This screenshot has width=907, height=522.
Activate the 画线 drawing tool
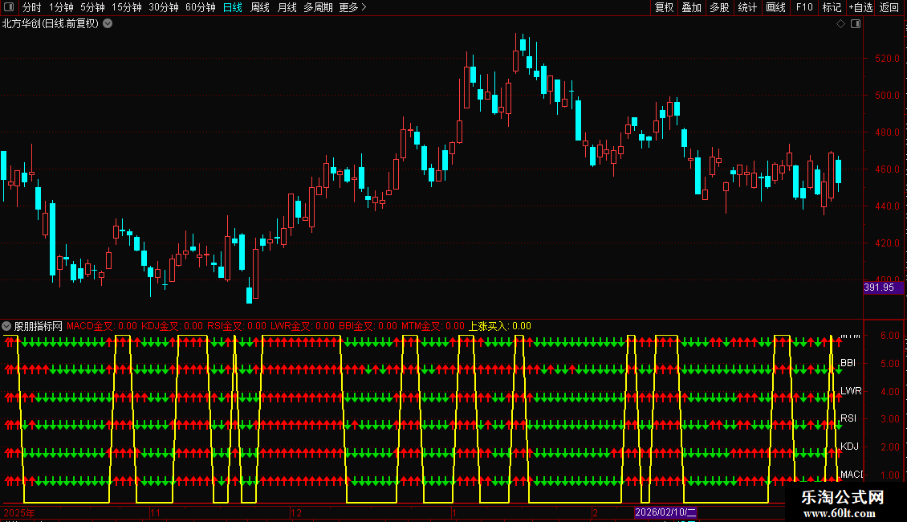pyautogui.click(x=775, y=7)
